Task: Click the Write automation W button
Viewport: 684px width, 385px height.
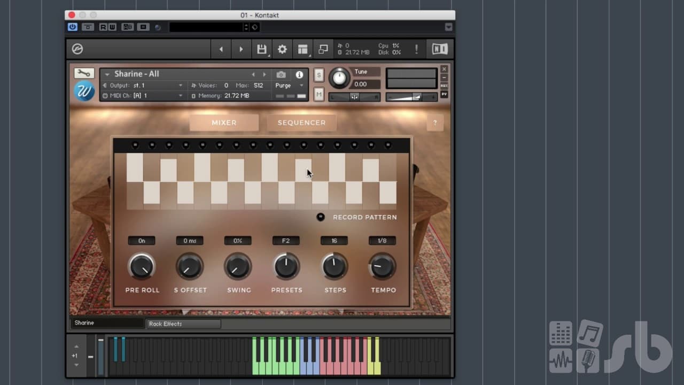Action: tap(112, 27)
